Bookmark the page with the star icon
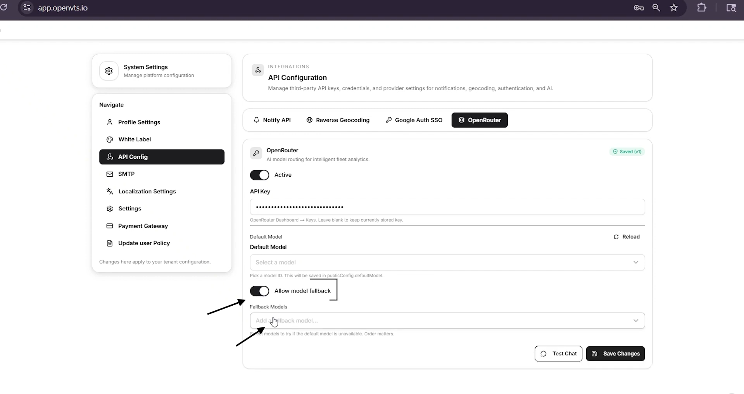 (x=674, y=8)
